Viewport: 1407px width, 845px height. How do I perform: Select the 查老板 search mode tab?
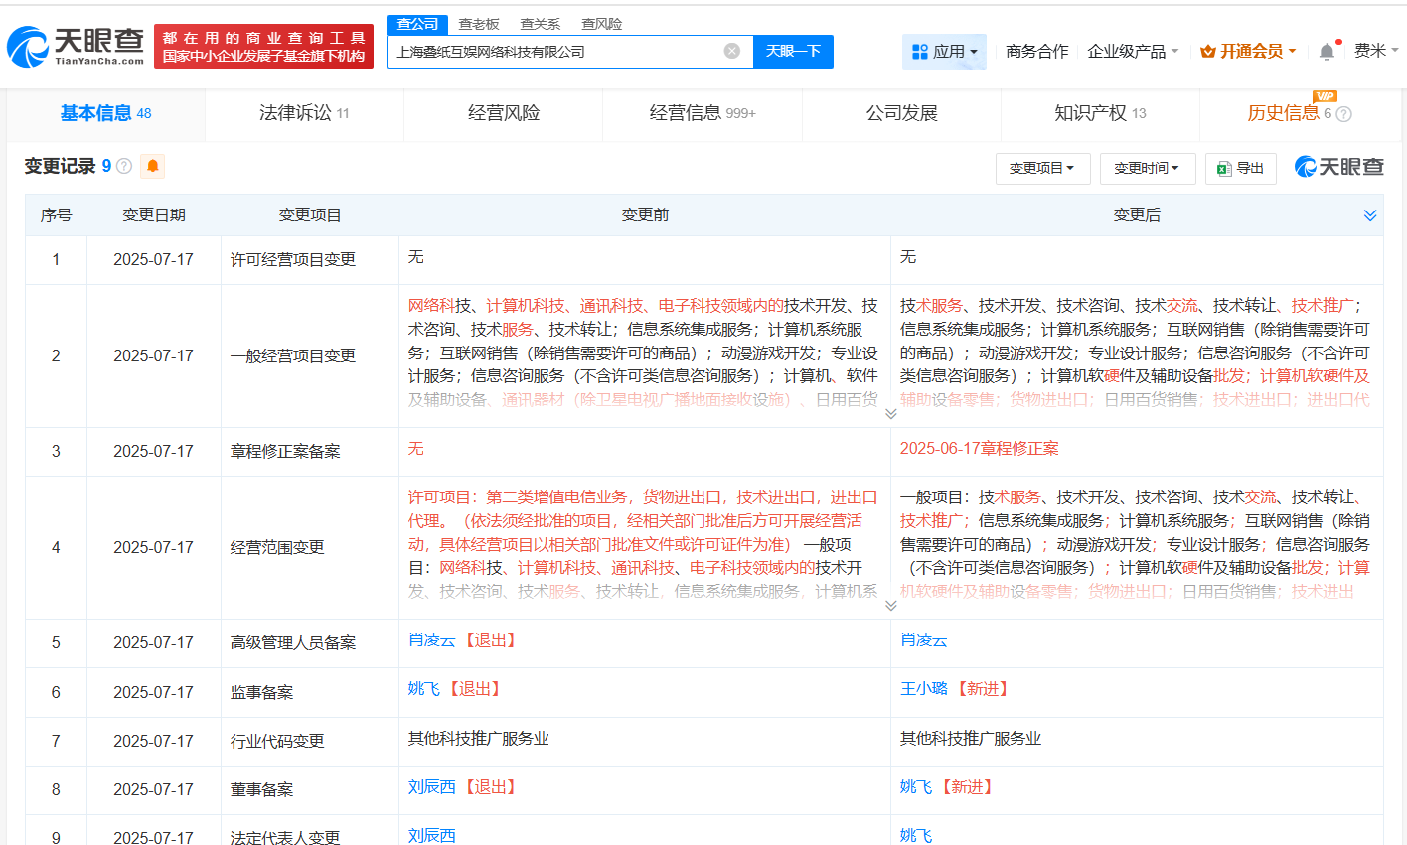[x=479, y=24]
